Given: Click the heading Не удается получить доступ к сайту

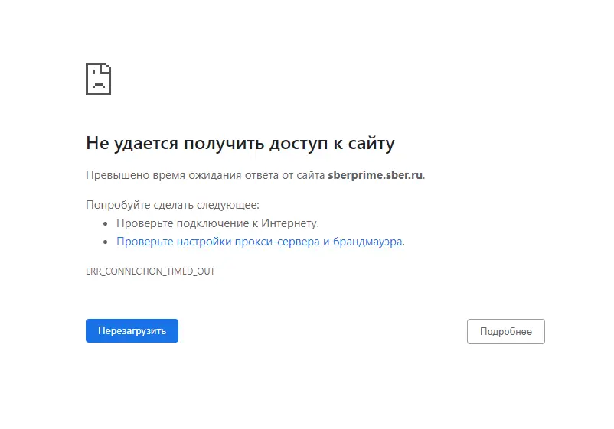Looking at the screenshot, I should [x=240, y=143].
